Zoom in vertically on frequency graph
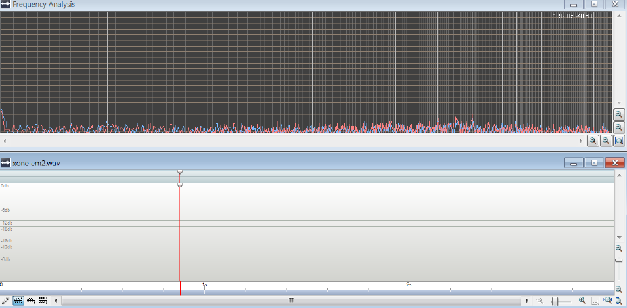 click(x=618, y=115)
